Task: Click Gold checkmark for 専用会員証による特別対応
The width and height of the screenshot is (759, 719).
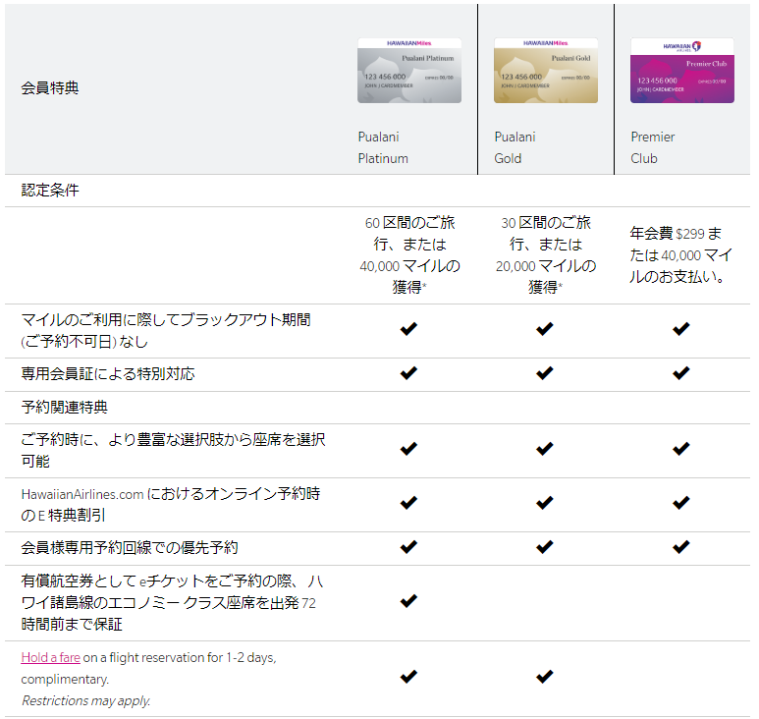Action: coord(545,373)
